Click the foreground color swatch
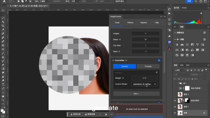This screenshot has width=210, height=118. [x=2, y=111]
